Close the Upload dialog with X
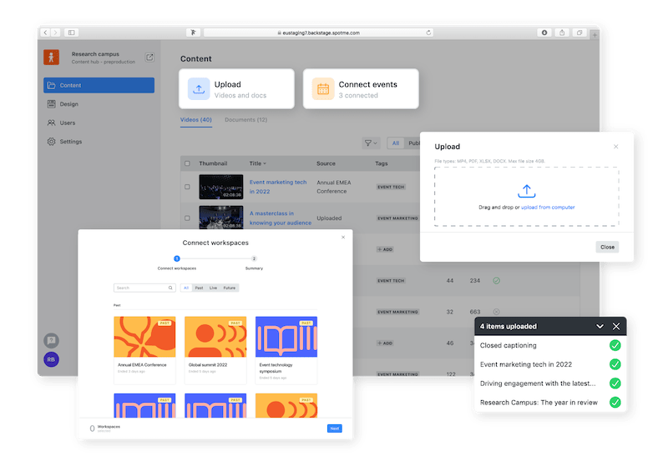Image resolution: width=668 pixels, height=471 pixels. [x=615, y=147]
